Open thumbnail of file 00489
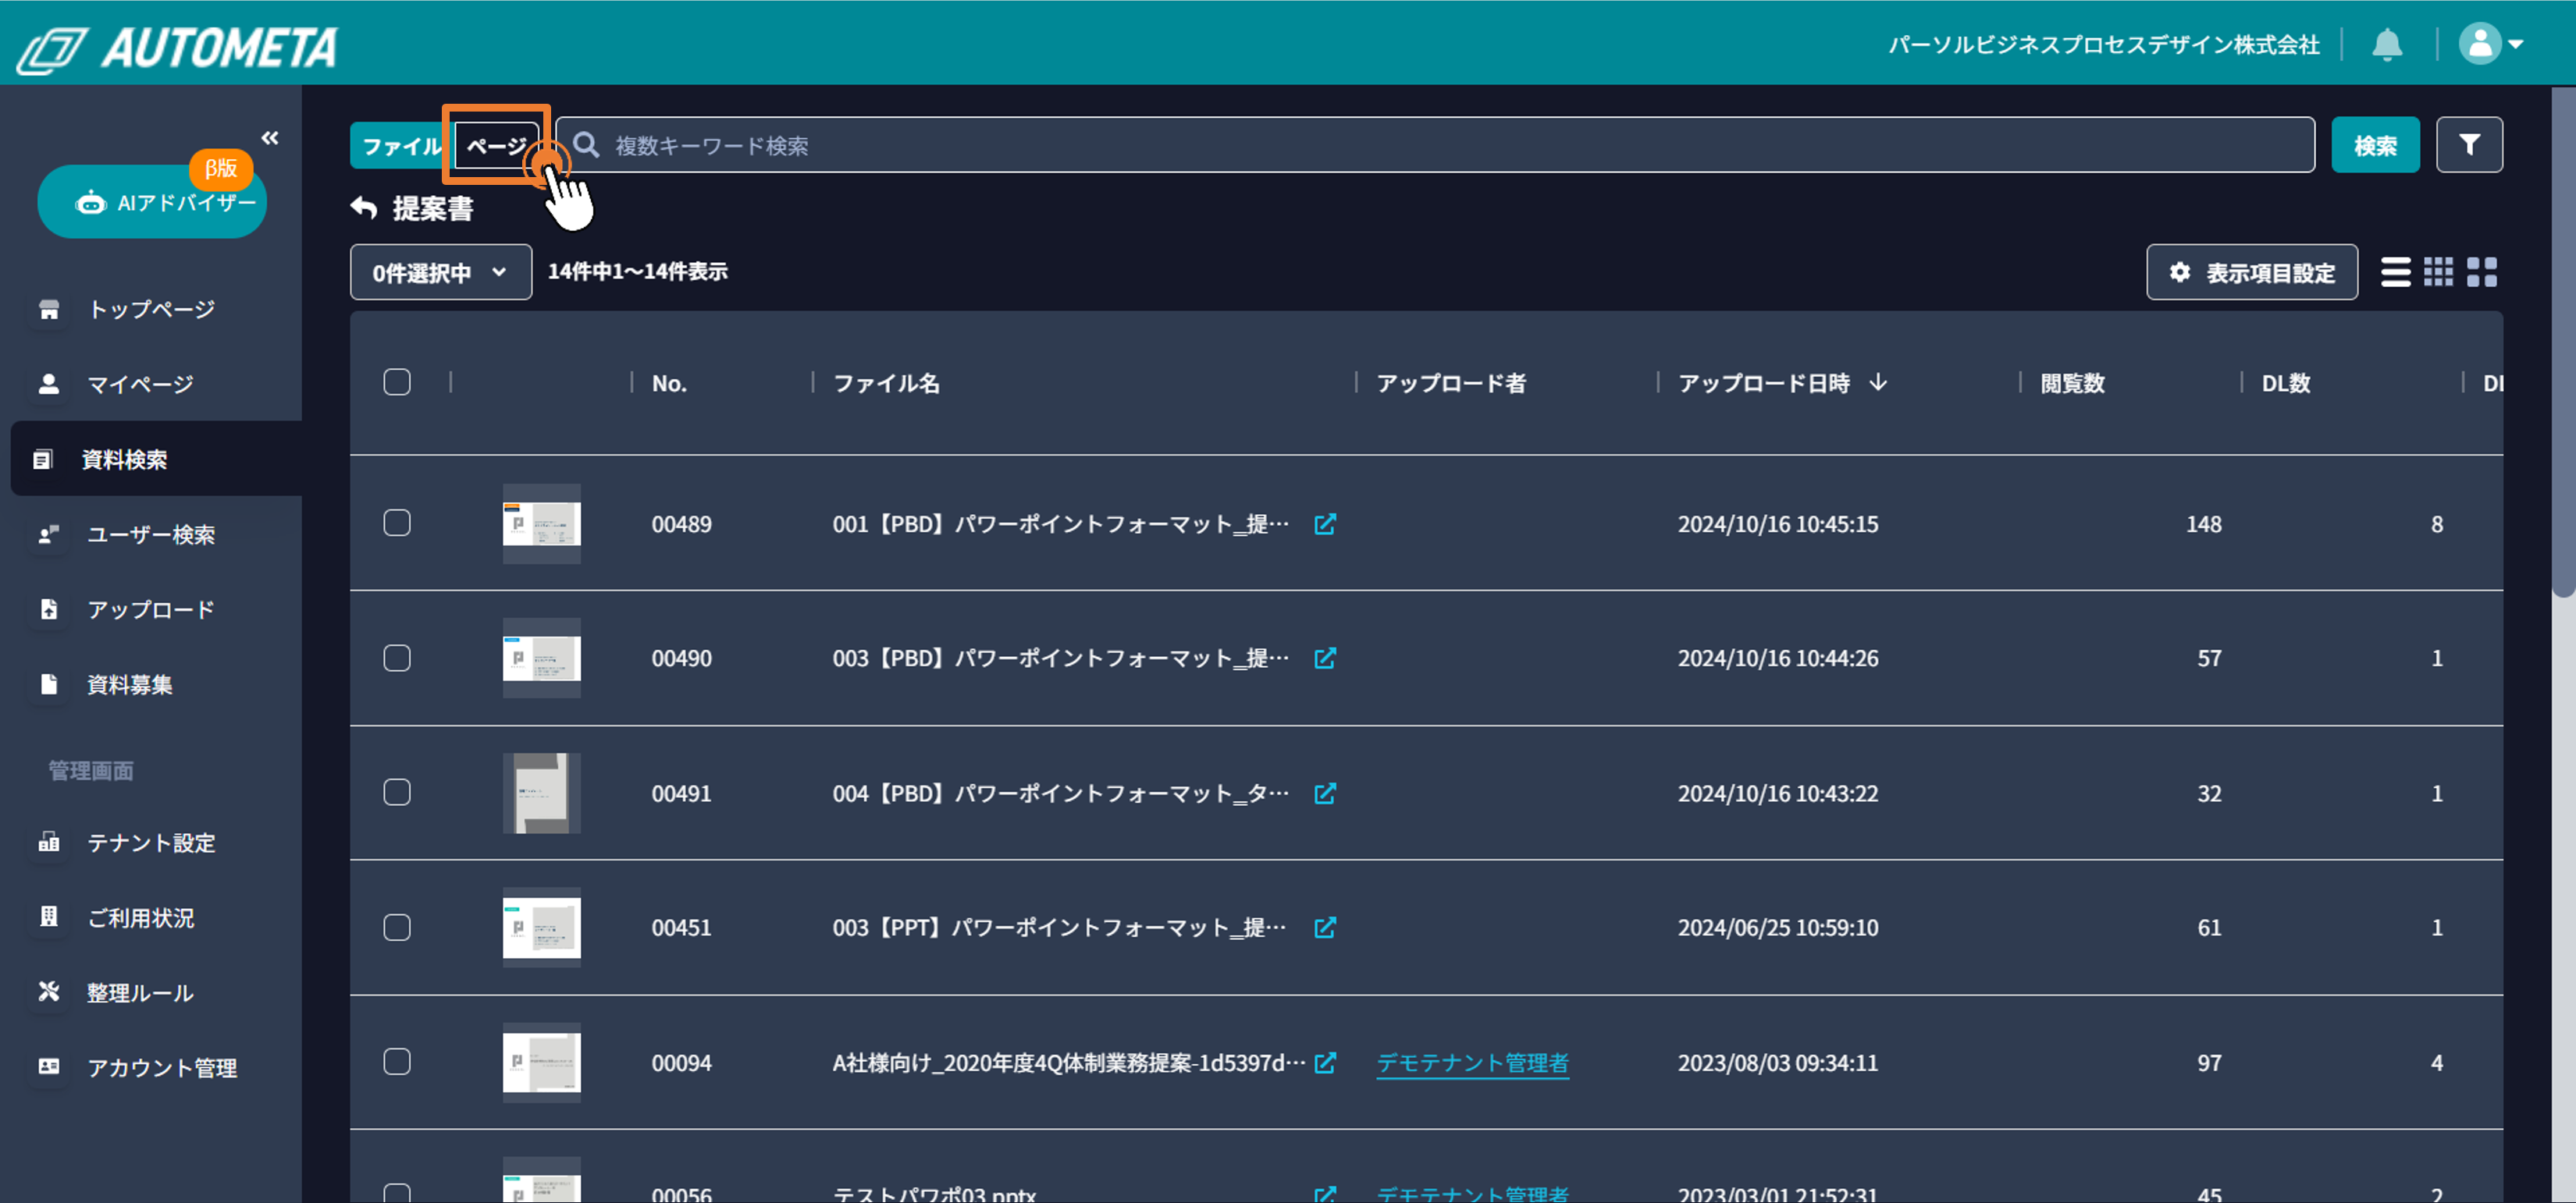Viewport: 2576px width, 1203px height. coord(541,523)
